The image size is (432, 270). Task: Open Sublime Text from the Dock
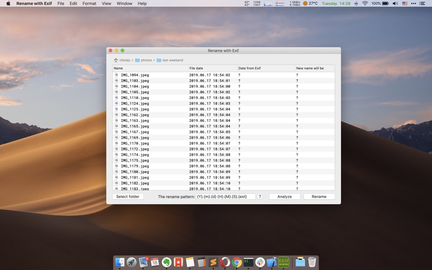coord(213,261)
